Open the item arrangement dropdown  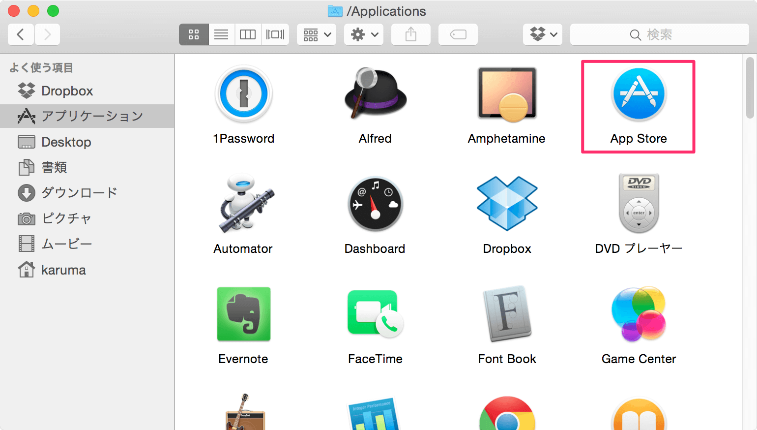click(x=316, y=34)
